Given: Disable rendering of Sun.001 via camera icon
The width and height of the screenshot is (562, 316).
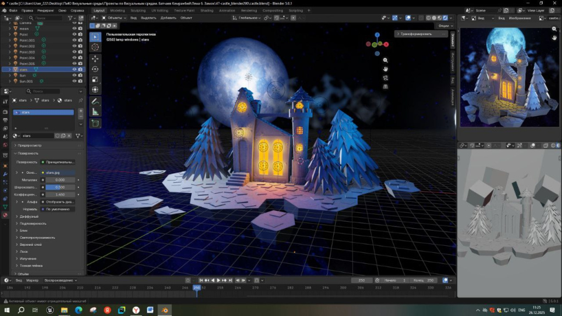Looking at the screenshot, I should (81, 81).
